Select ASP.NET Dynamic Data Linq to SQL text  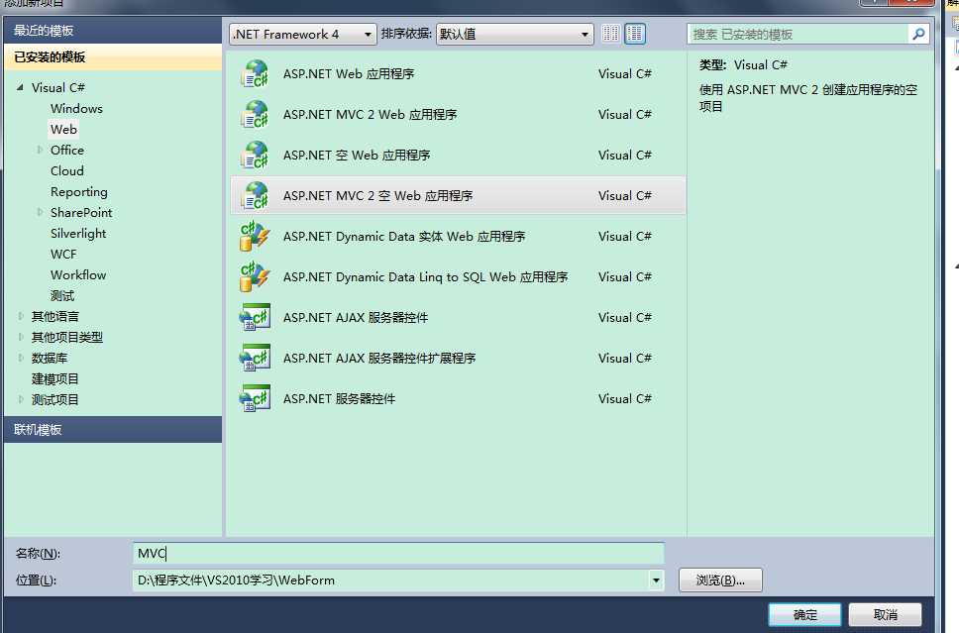tap(426, 277)
